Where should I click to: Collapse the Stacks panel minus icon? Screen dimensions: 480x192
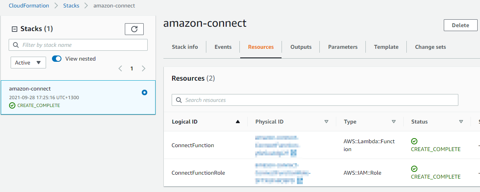(15, 29)
